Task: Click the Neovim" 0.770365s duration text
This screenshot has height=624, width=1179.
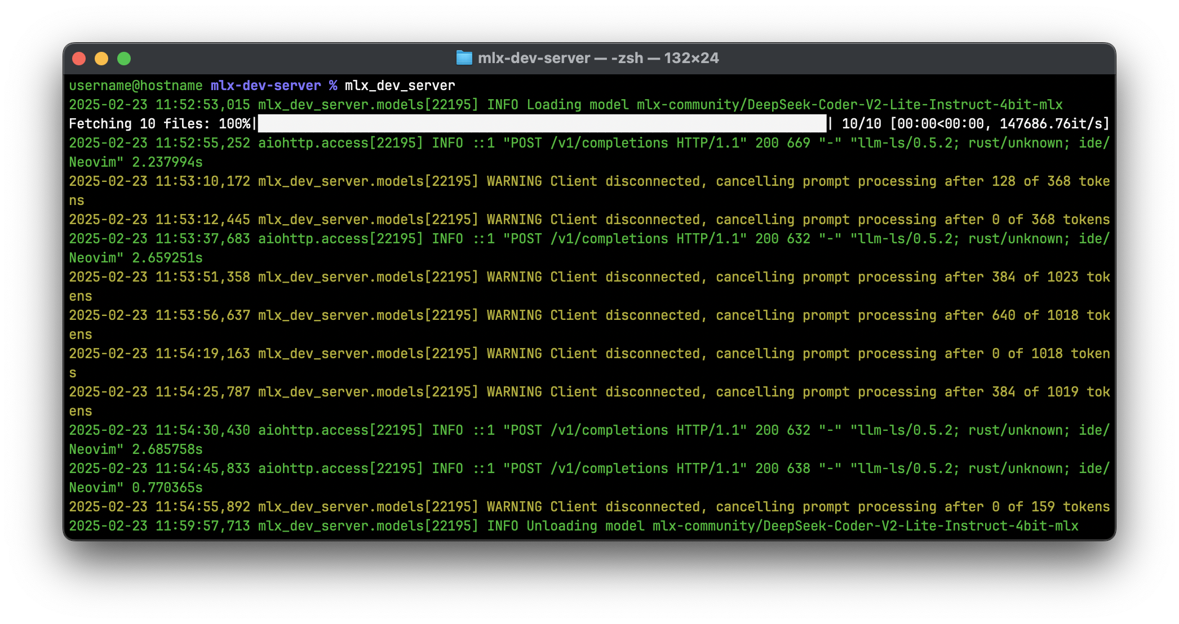Action: click(136, 488)
